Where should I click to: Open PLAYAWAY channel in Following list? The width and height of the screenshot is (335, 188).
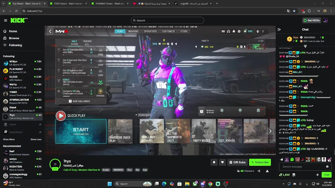click(x=22, y=70)
